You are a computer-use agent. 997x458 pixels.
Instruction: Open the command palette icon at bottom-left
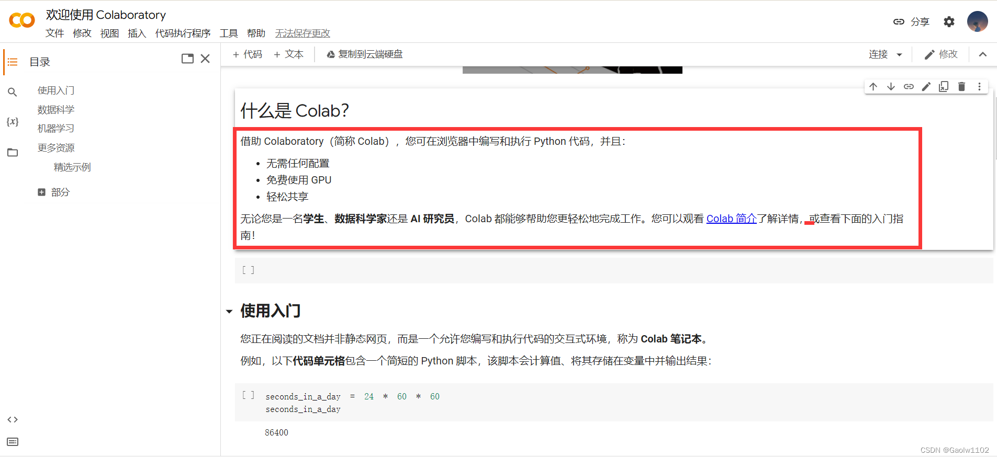[x=13, y=442]
